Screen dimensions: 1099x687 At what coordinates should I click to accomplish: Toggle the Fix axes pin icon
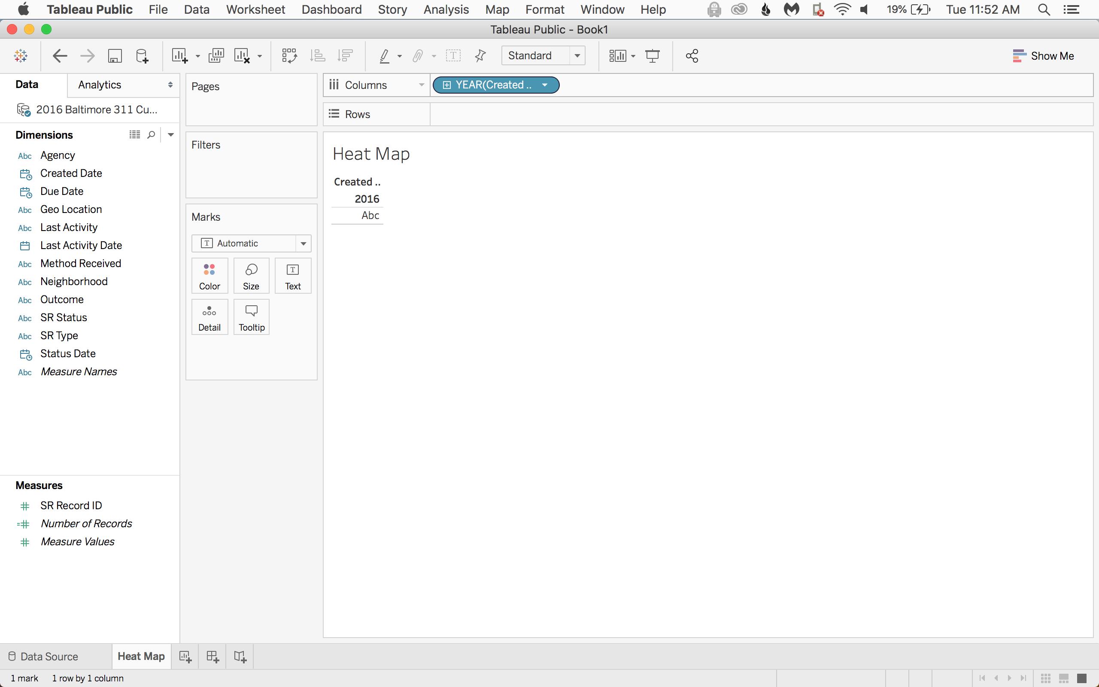[480, 56]
